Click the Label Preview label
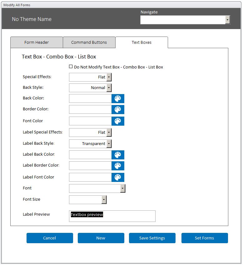This screenshot has width=243, height=266. [36, 214]
